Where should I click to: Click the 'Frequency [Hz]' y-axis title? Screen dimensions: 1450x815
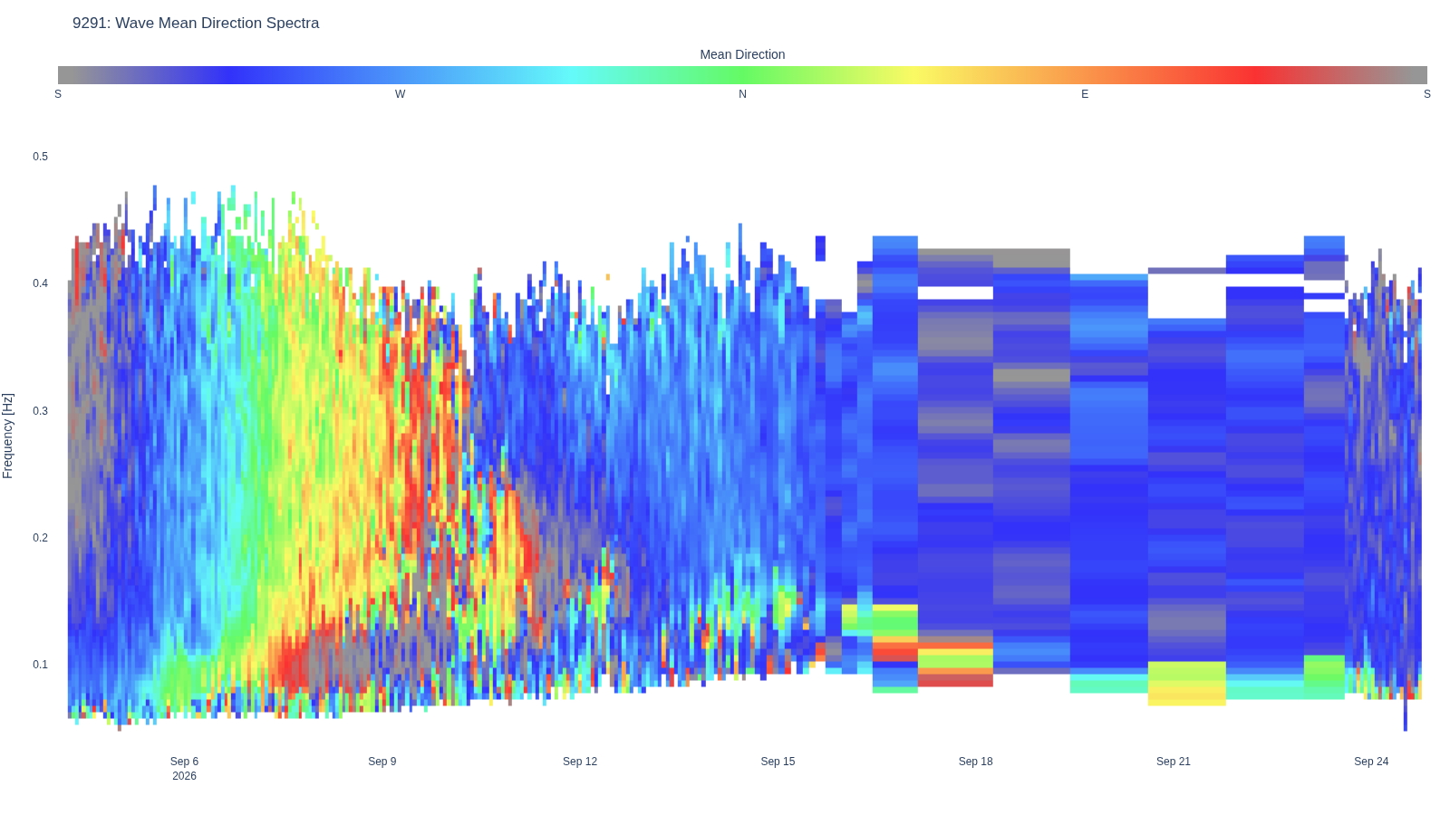8,436
